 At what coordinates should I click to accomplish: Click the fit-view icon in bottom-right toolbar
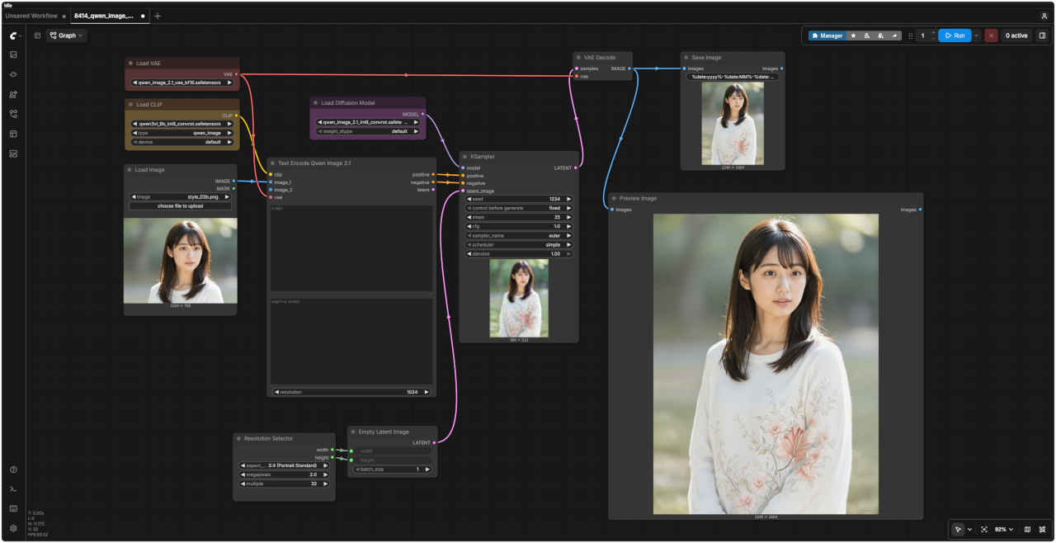(x=984, y=529)
